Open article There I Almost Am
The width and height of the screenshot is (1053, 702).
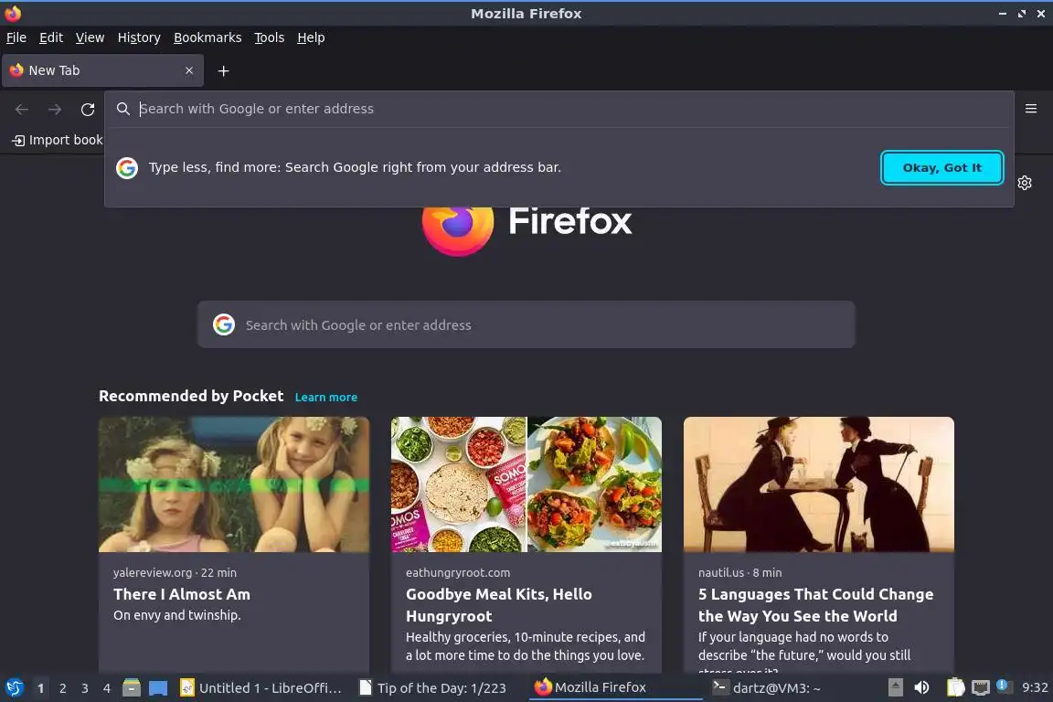pos(181,594)
